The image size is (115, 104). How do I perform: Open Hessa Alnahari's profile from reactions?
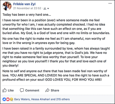[x=41, y=99]
